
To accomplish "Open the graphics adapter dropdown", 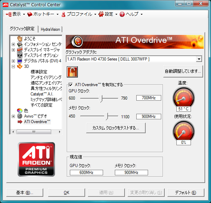I will pos(199,59).
